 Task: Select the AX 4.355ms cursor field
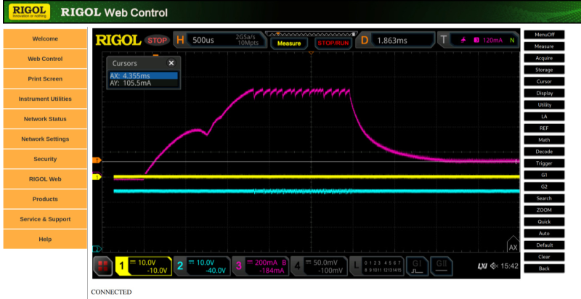[143, 75]
